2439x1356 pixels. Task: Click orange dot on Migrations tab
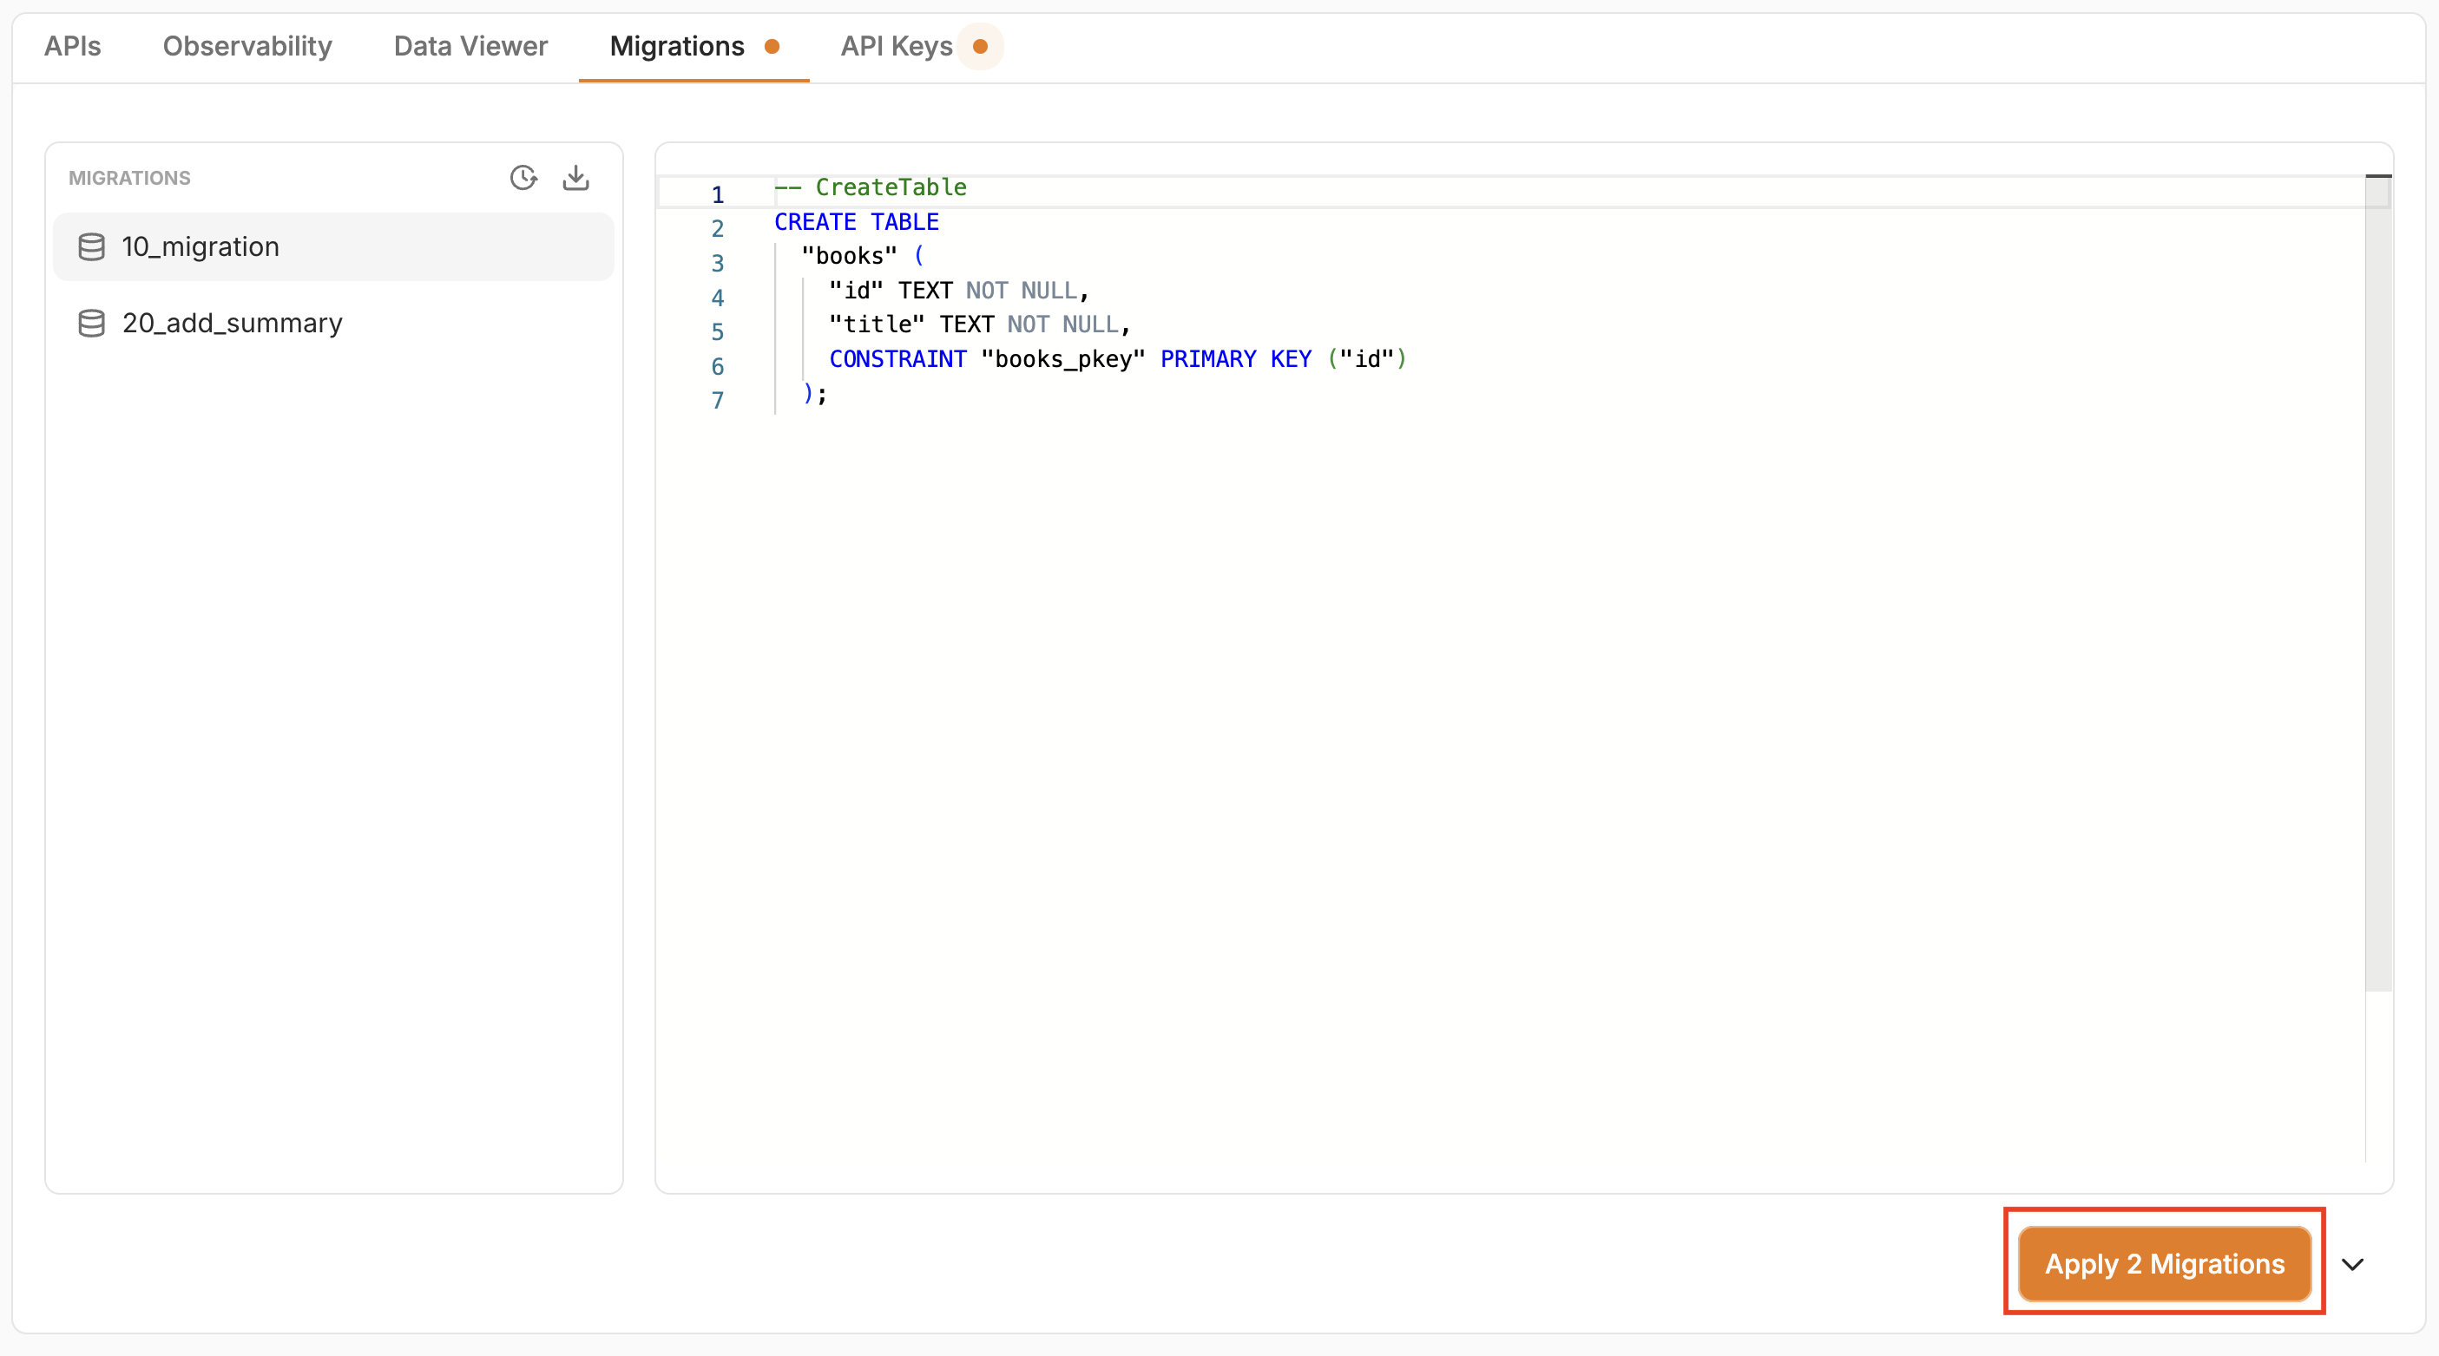tap(772, 46)
